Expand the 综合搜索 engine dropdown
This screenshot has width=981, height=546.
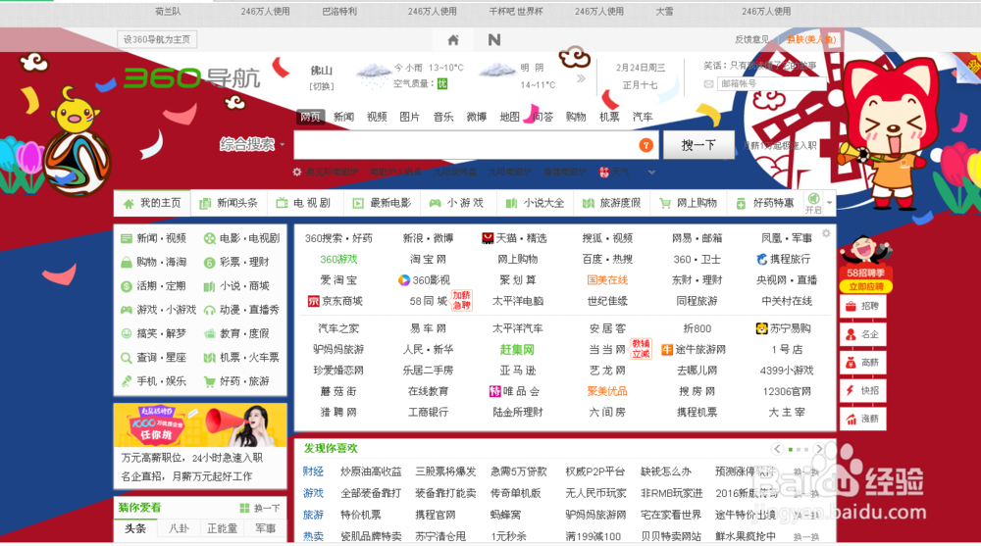pyautogui.click(x=283, y=144)
